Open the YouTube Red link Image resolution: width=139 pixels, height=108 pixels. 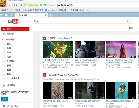coord(13,106)
